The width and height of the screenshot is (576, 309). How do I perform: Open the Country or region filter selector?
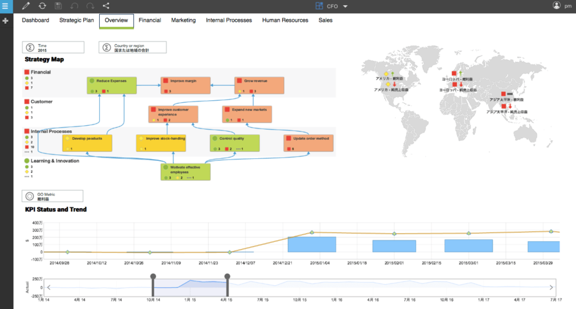point(132,47)
